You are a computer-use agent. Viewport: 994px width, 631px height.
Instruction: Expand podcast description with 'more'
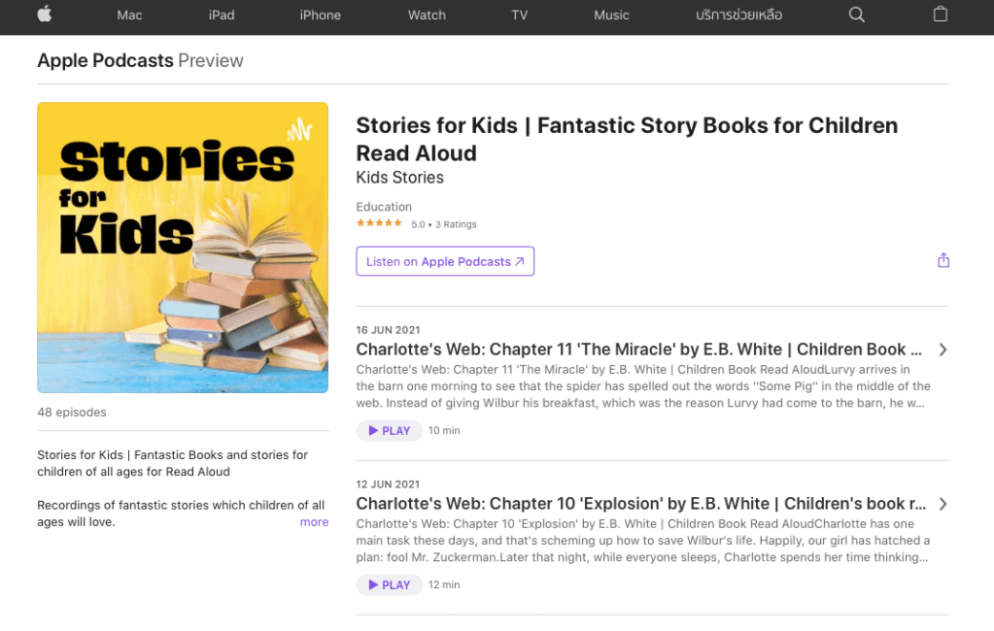pyautogui.click(x=314, y=522)
